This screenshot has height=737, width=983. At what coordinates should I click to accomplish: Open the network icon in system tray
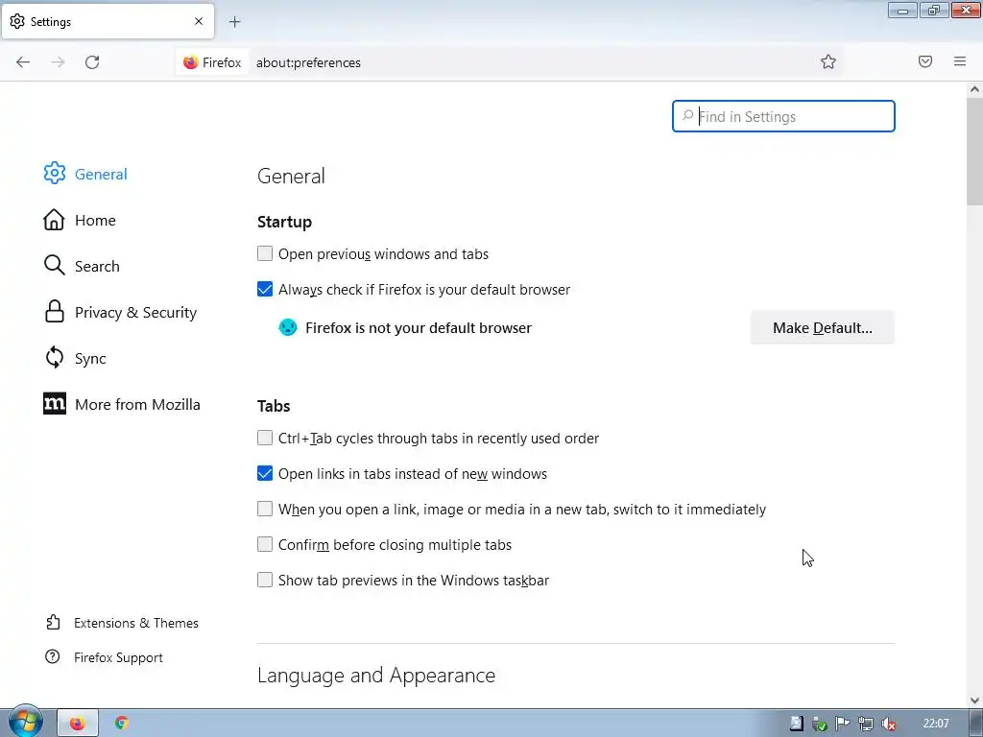866,724
